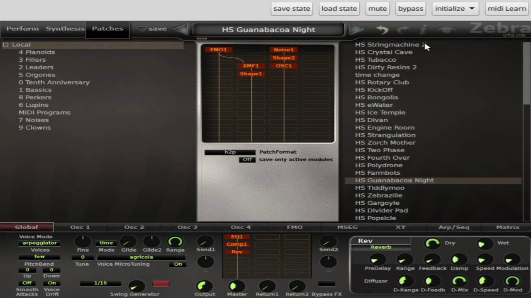Open the 4 Pianoids folder
This screenshot has height=298, width=531.
pyautogui.click(x=37, y=52)
